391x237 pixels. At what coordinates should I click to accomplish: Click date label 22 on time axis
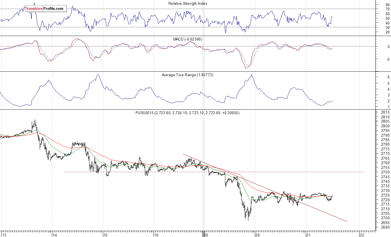click(x=362, y=235)
